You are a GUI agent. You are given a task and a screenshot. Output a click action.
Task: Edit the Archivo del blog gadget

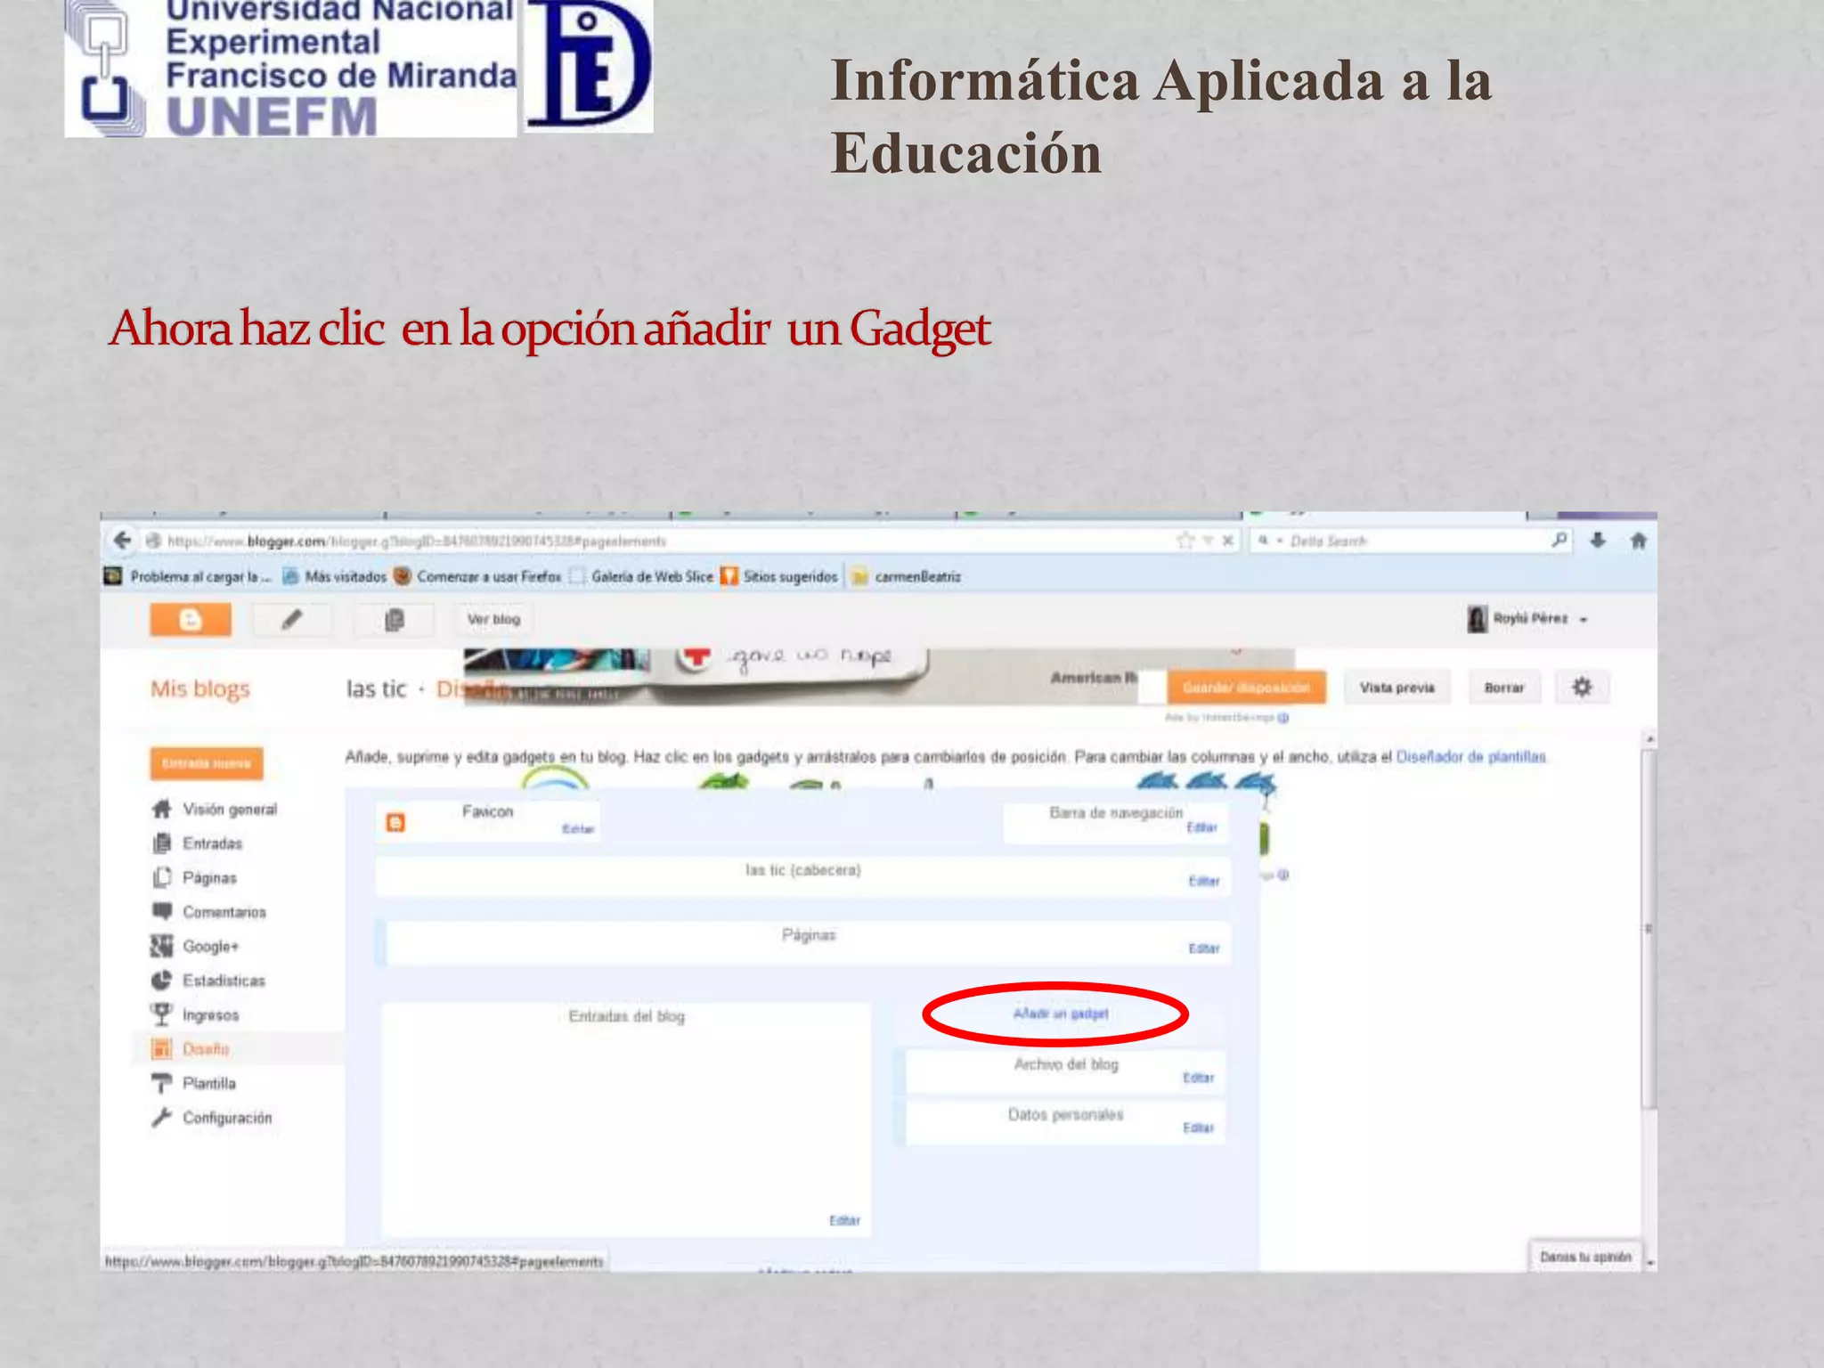pyautogui.click(x=1199, y=1078)
